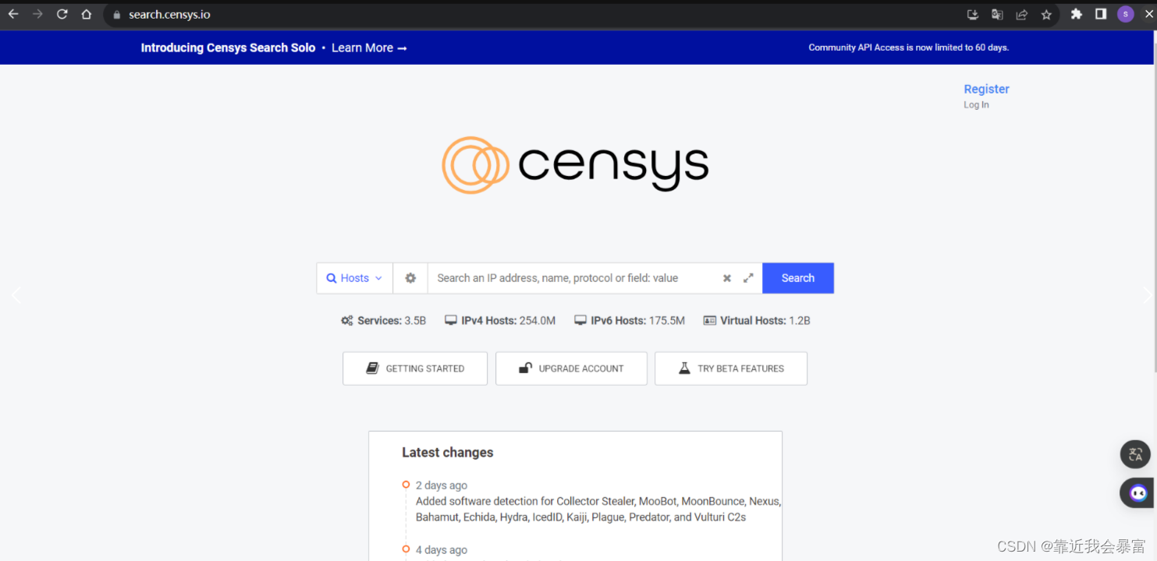Viewport: 1157px width, 561px height.
Task: Click the Services gears icon
Action: pyautogui.click(x=347, y=320)
